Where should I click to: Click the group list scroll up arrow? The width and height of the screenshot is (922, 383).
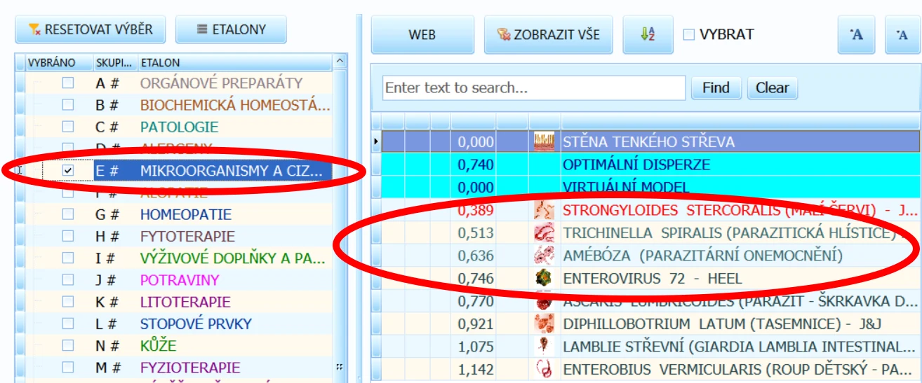(x=340, y=62)
